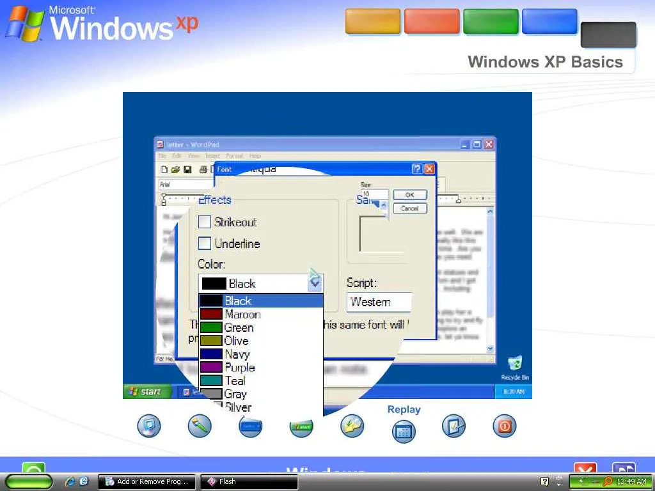Click the 12:49 AM clock in the tray

click(631, 482)
